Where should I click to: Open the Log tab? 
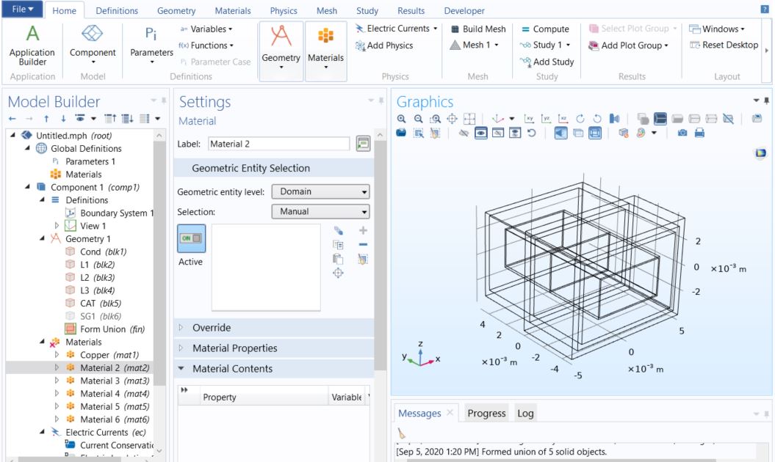(525, 414)
